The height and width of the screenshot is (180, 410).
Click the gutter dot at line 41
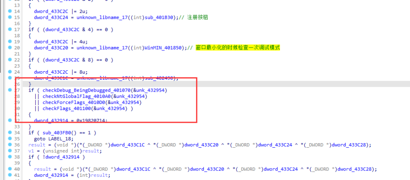point(9,175)
